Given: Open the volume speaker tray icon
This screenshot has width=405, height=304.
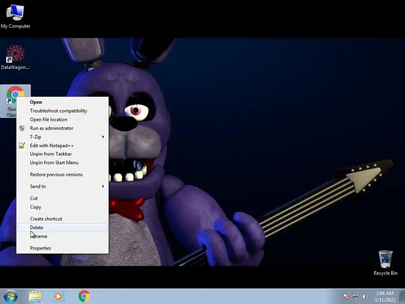Looking at the screenshot, I should pos(365,296).
